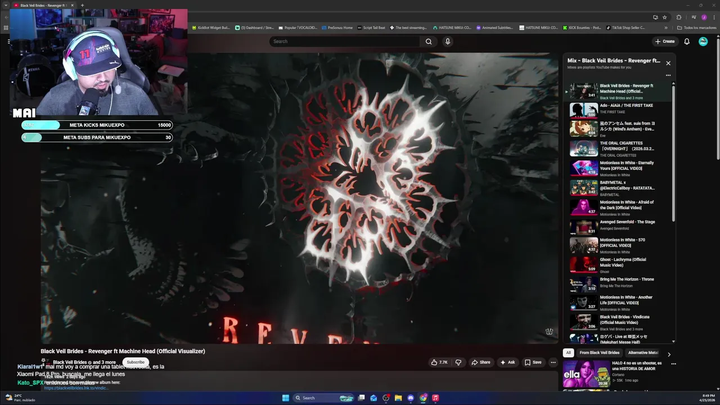Open HALO 4 recommended video thumbnail

(x=585, y=374)
